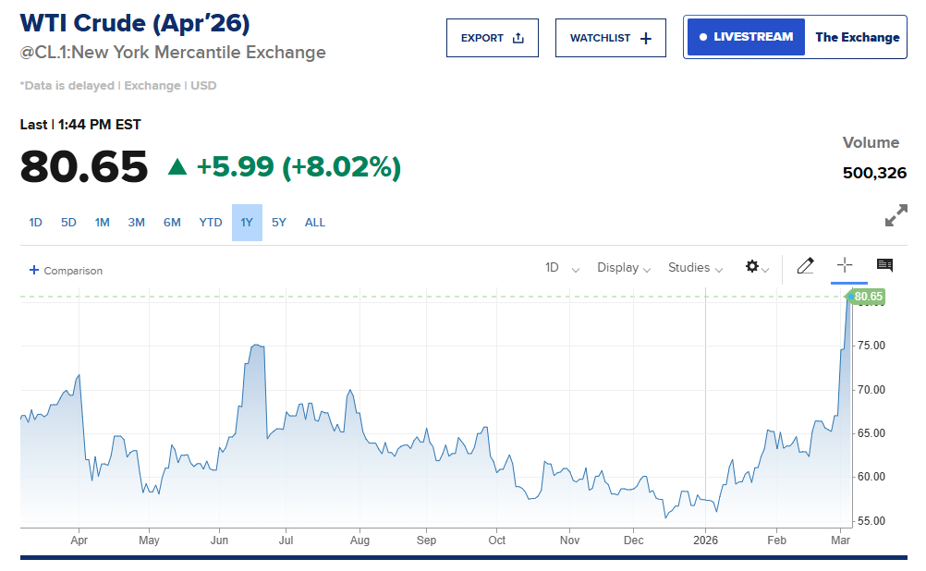Open the Studies dropdown
The width and height of the screenshot is (926, 571).
(695, 268)
